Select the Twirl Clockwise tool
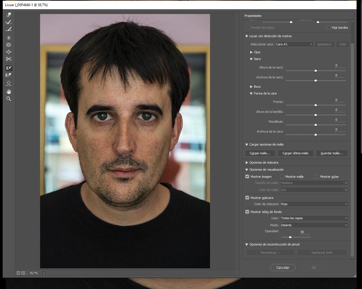The height and width of the screenshot is (289, 362). click(x=9, y=38)
